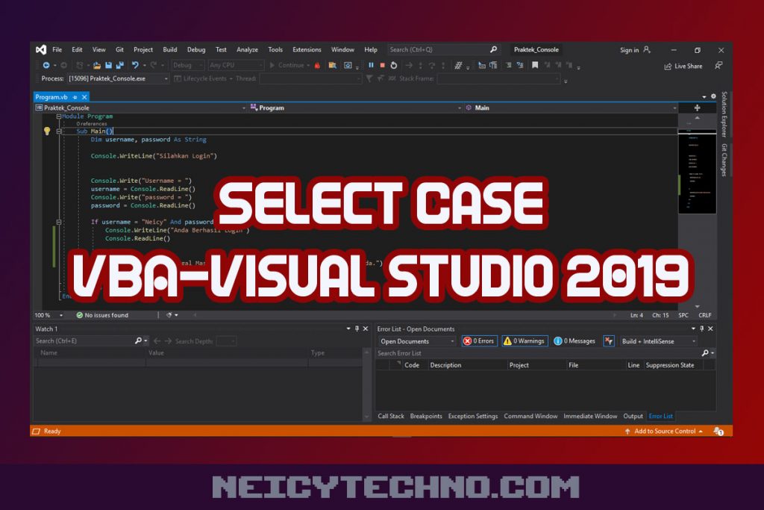Screen dimensions: 764x510
Task: Toggle the 0 Warnings filter
Action: (x=525, y=340)
